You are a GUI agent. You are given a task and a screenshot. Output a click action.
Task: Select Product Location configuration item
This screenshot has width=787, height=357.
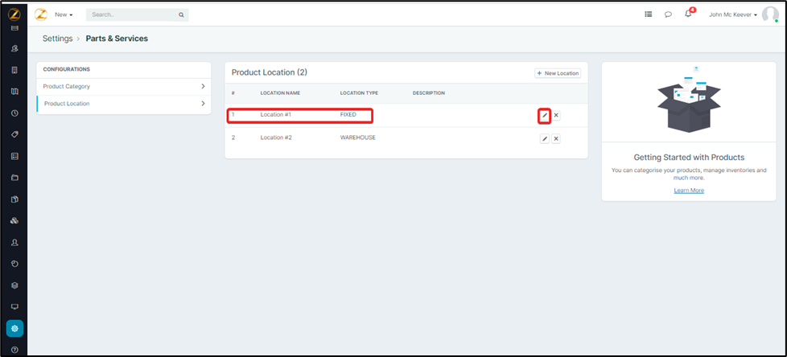67,104
